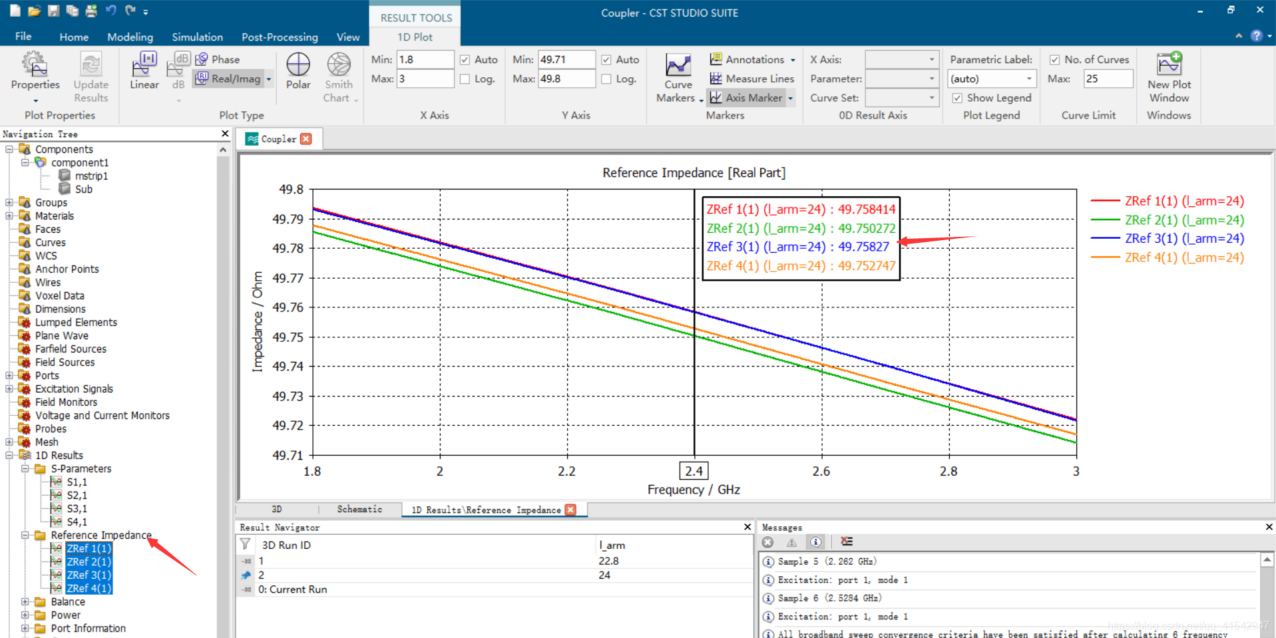Select Real/Imag plot type

(x=229, y=79)
